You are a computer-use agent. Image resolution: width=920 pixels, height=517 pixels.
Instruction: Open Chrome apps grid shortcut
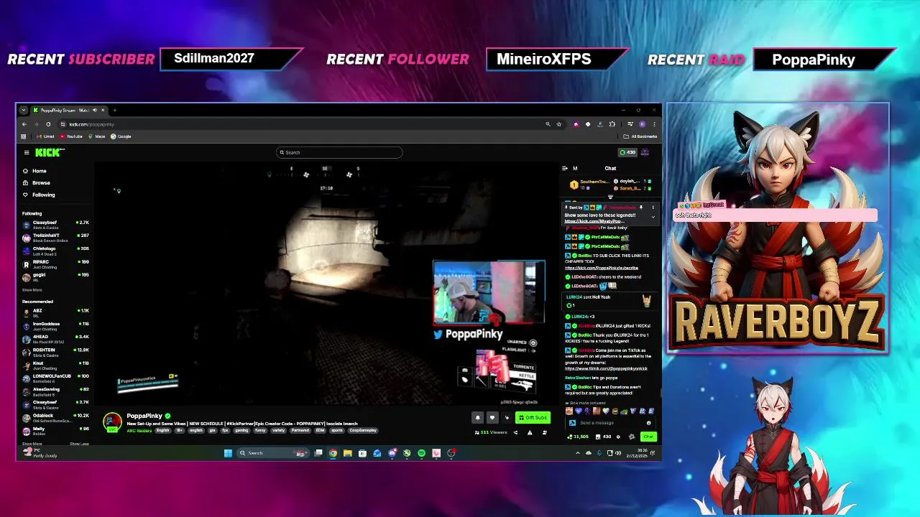pyautogui.click(x=24, y=136)
